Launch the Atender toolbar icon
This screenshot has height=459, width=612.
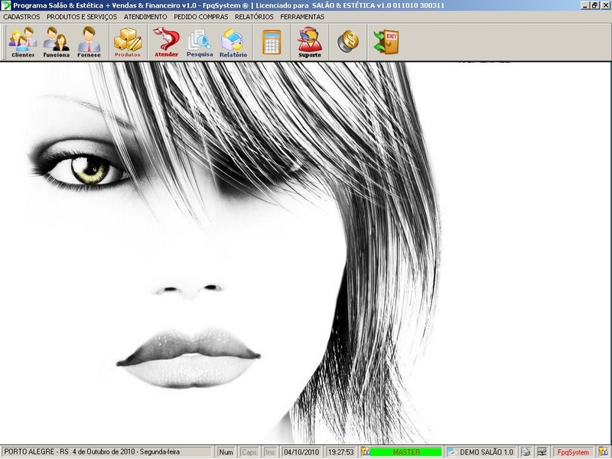[166, 42]
